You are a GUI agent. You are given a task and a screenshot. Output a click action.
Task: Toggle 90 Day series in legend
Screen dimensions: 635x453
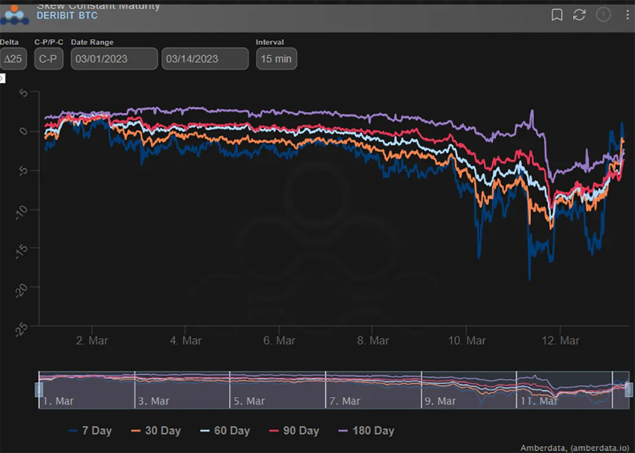pos(294,430)
